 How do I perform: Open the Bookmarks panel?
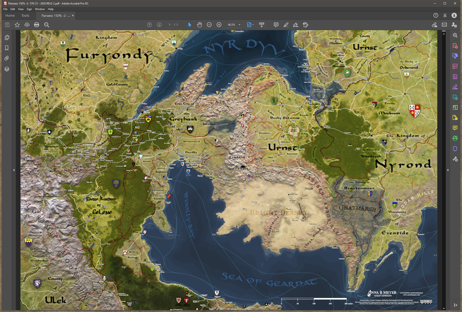(7, 48)
